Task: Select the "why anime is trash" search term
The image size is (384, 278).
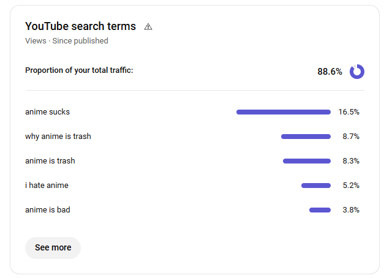Action: click(x=58, y=137)
